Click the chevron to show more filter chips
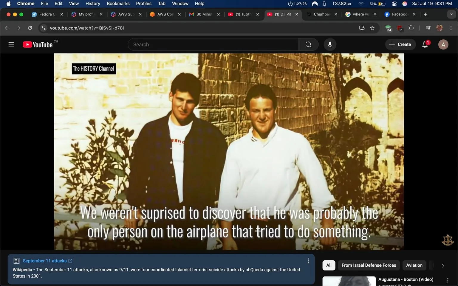The height and width of the screenshot is (286, 458). tap(442, 265)
